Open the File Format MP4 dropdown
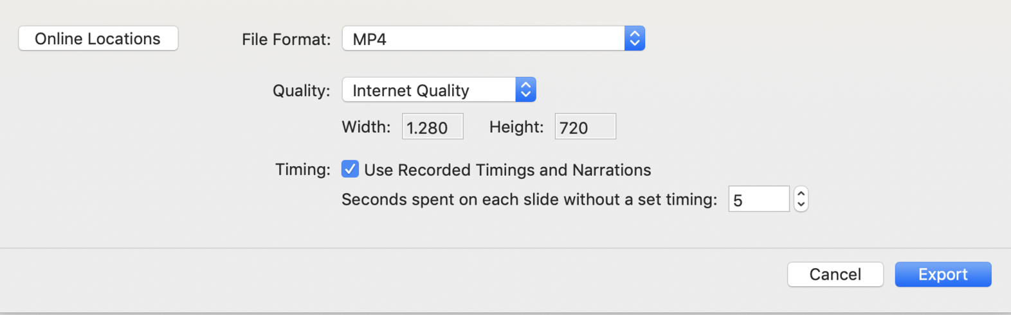 tap(482, 38)
